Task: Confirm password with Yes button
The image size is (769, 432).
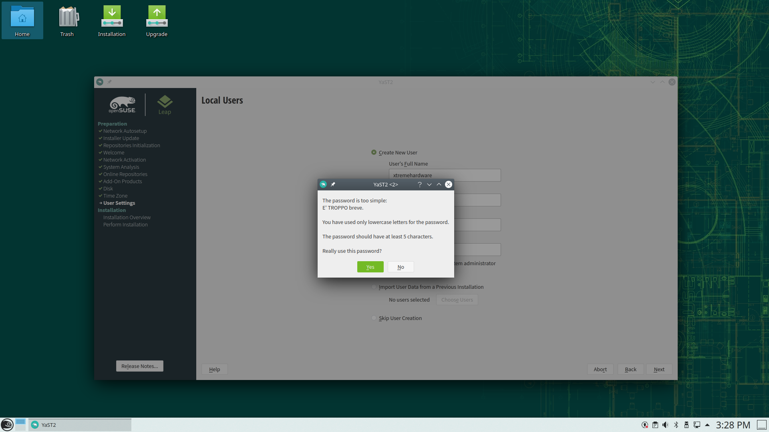Action: click(x=370, y=267)
